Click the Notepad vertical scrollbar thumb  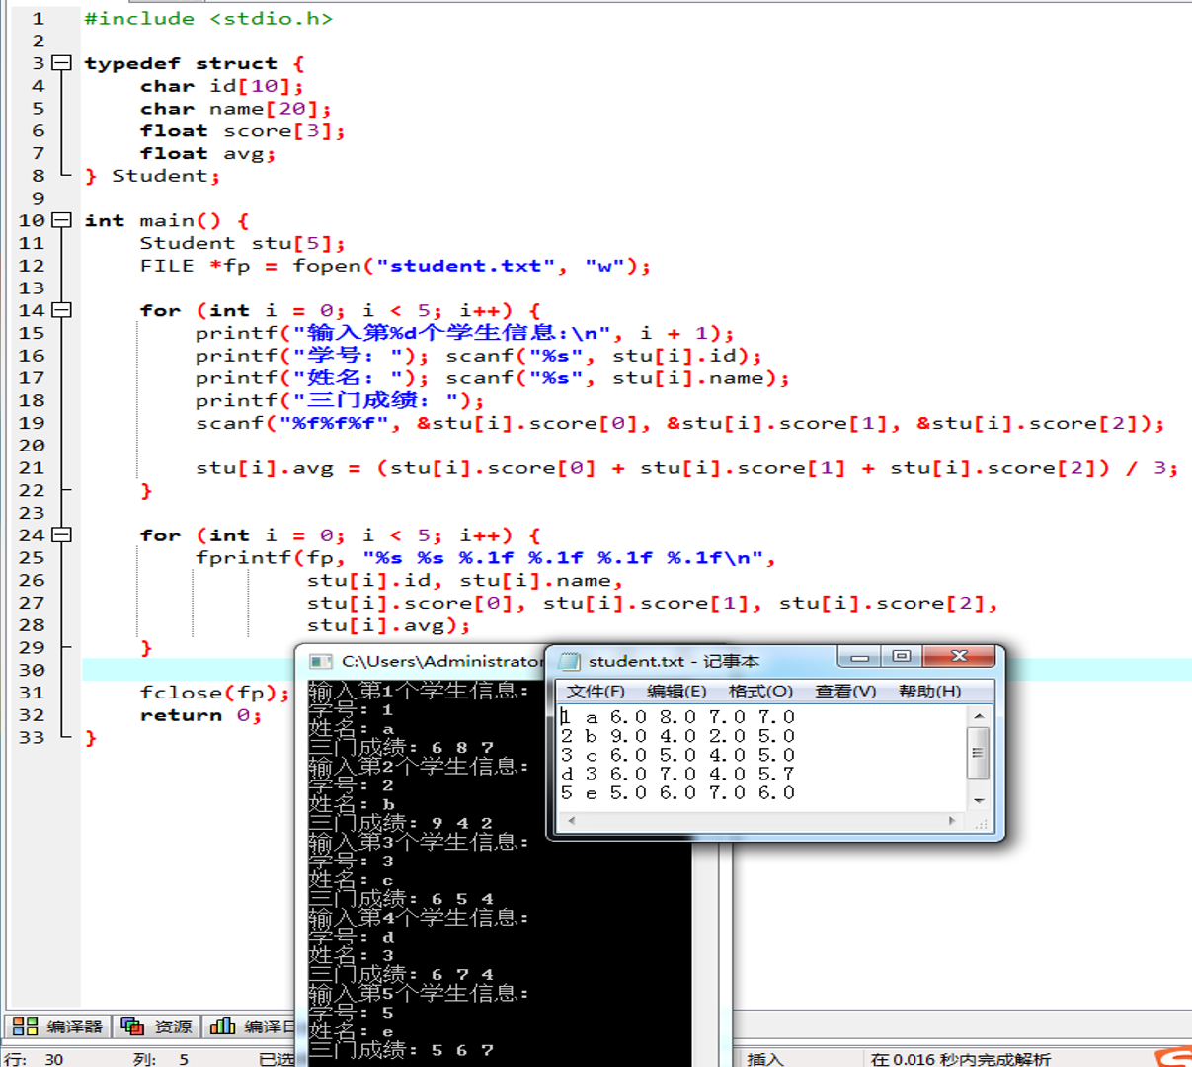coord(978,753)
